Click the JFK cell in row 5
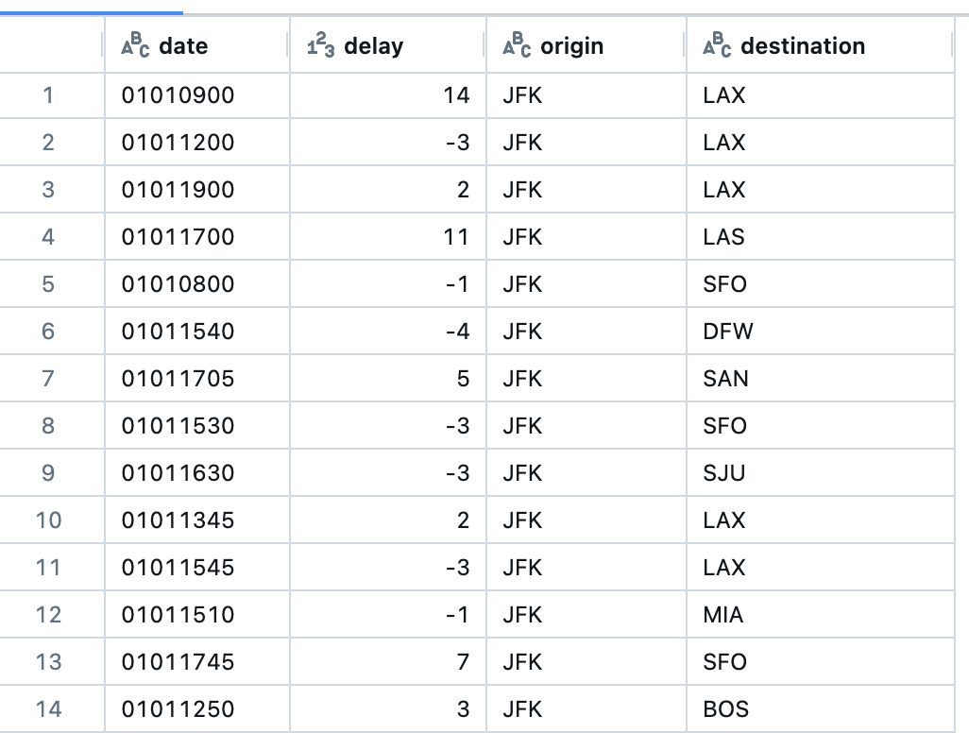The width and height of the screenshot is (969, 733). point(522,284)
